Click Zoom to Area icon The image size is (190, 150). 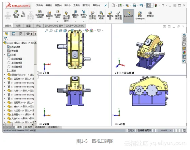pos(51,30)
